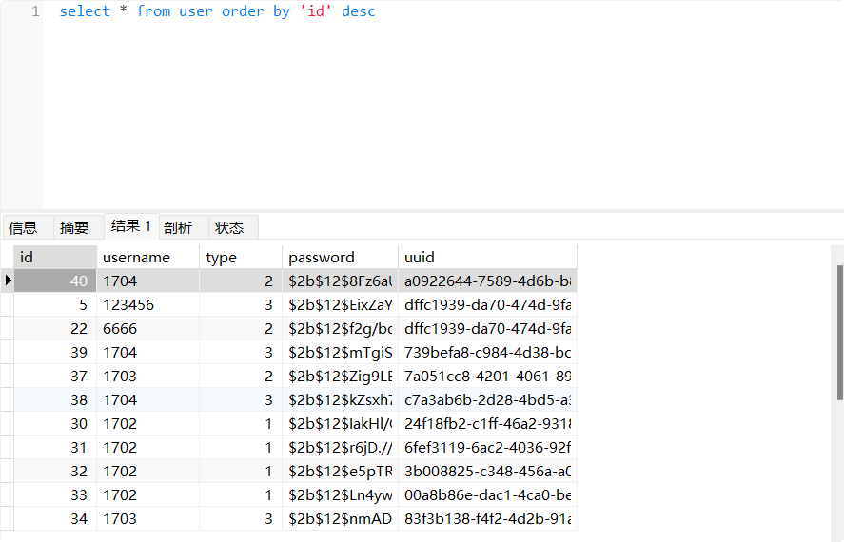Image resolution: width=844 pixels, height=542 pixels.
Task: Select the uuid column header
Action: (486, 257)
